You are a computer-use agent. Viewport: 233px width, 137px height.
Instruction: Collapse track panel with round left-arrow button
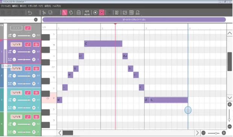coord(36,20)
